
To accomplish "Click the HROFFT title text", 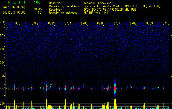I will click(17, 2).
